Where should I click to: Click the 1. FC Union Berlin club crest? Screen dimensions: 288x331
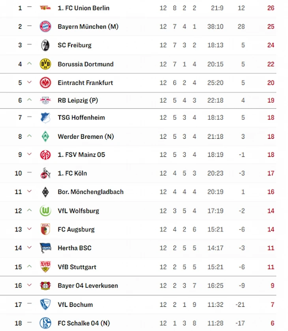point(45,8)
